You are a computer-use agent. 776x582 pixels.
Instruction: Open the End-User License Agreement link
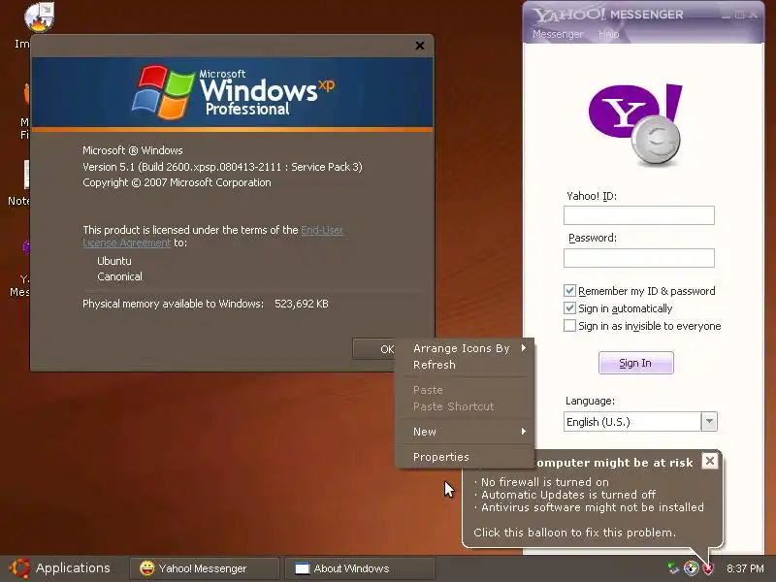coord(212,236)
